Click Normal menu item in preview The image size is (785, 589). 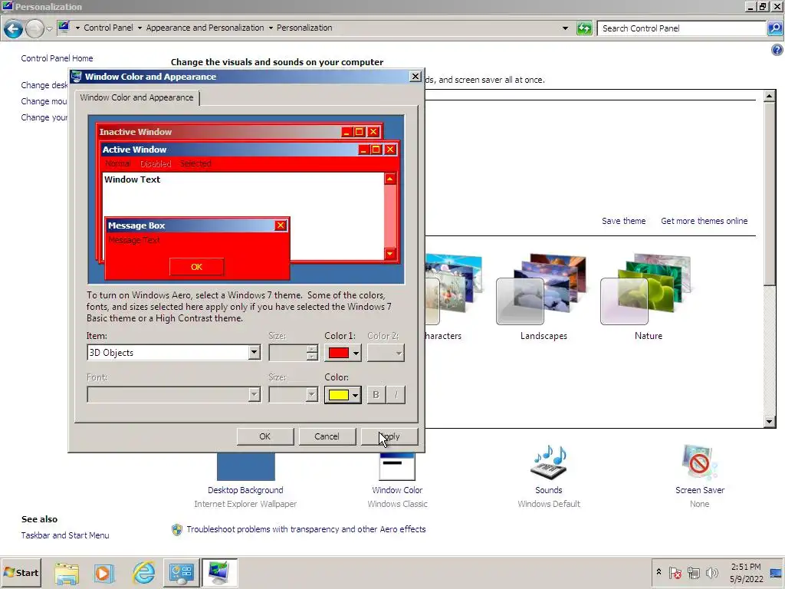[117, 164]
